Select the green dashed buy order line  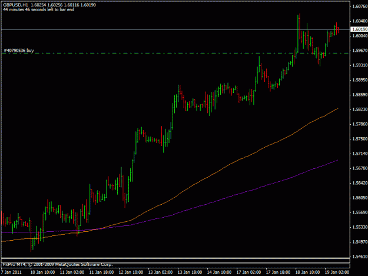pyautogui.click(x=175, y=53)
